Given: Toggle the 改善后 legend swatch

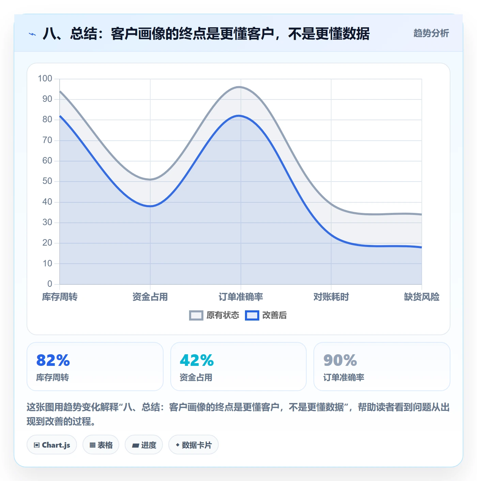Looking at the screenshot, I should [x=252, y=315].
